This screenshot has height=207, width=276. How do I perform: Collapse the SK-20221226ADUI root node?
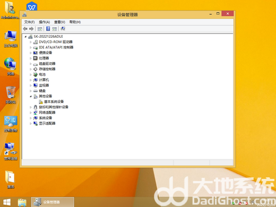coord(25,37)
